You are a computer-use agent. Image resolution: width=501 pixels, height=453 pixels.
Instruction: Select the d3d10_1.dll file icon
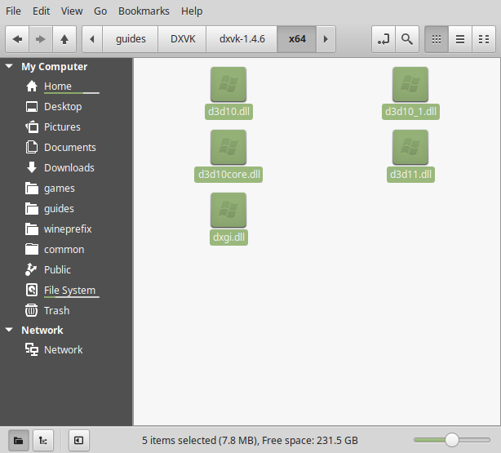point(410,84)
